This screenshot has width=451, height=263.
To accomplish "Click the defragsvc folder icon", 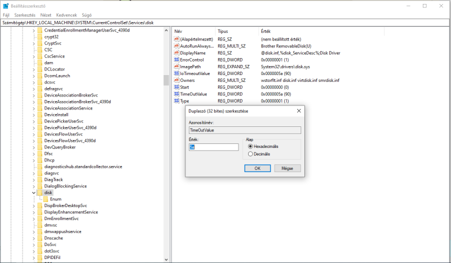I will (39, 89).
